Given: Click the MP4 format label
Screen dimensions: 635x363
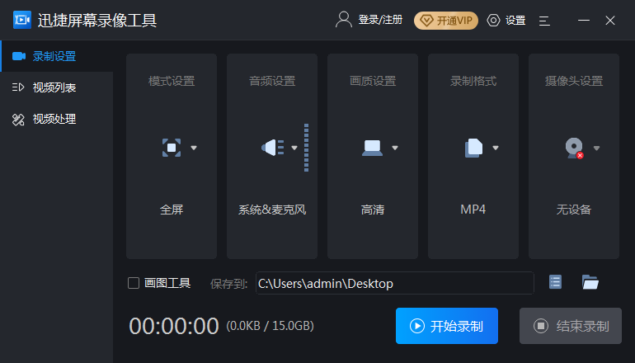Looking at the screenshot, I should (473, 210).
